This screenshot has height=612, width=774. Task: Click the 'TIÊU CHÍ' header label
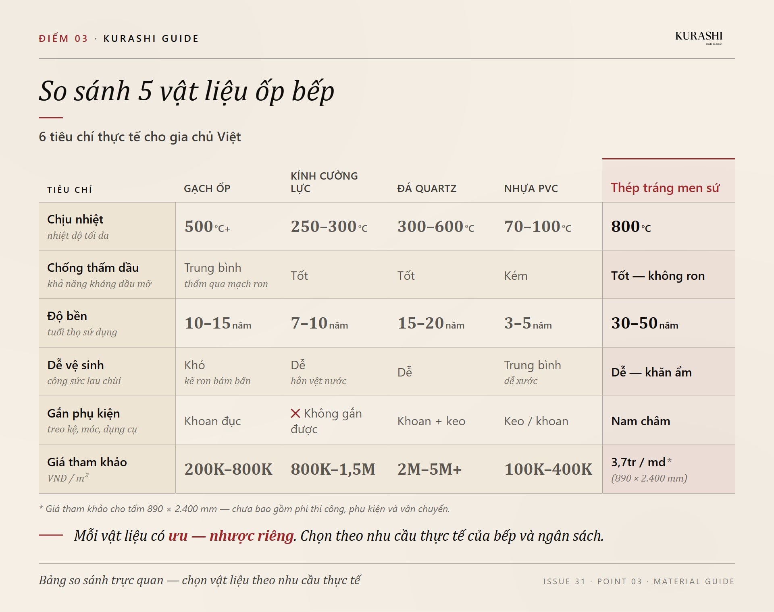coord(69,190)
